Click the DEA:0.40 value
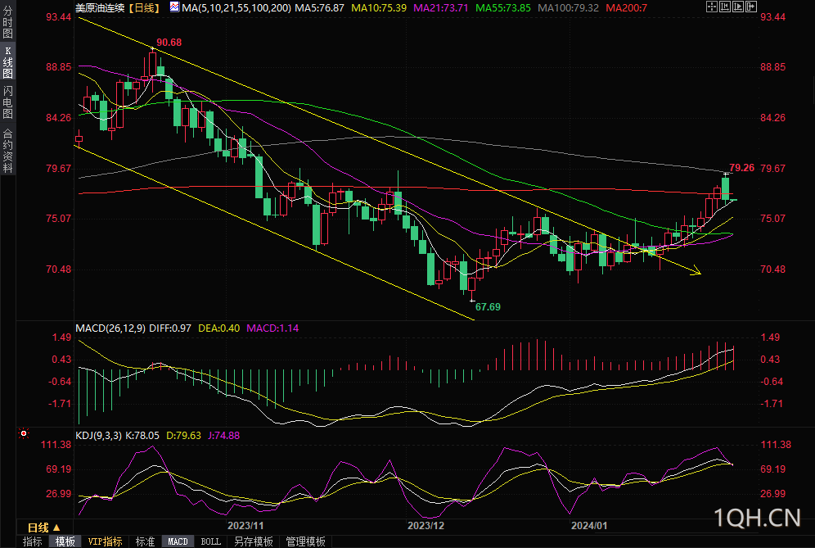815x548 pixels. 218,328
